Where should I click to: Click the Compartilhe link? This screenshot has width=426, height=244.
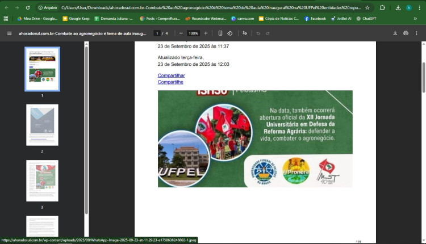coord(170,82)
